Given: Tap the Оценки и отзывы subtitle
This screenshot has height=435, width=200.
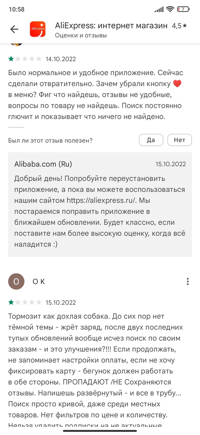Looking at the screenshot, I should 81,36.
